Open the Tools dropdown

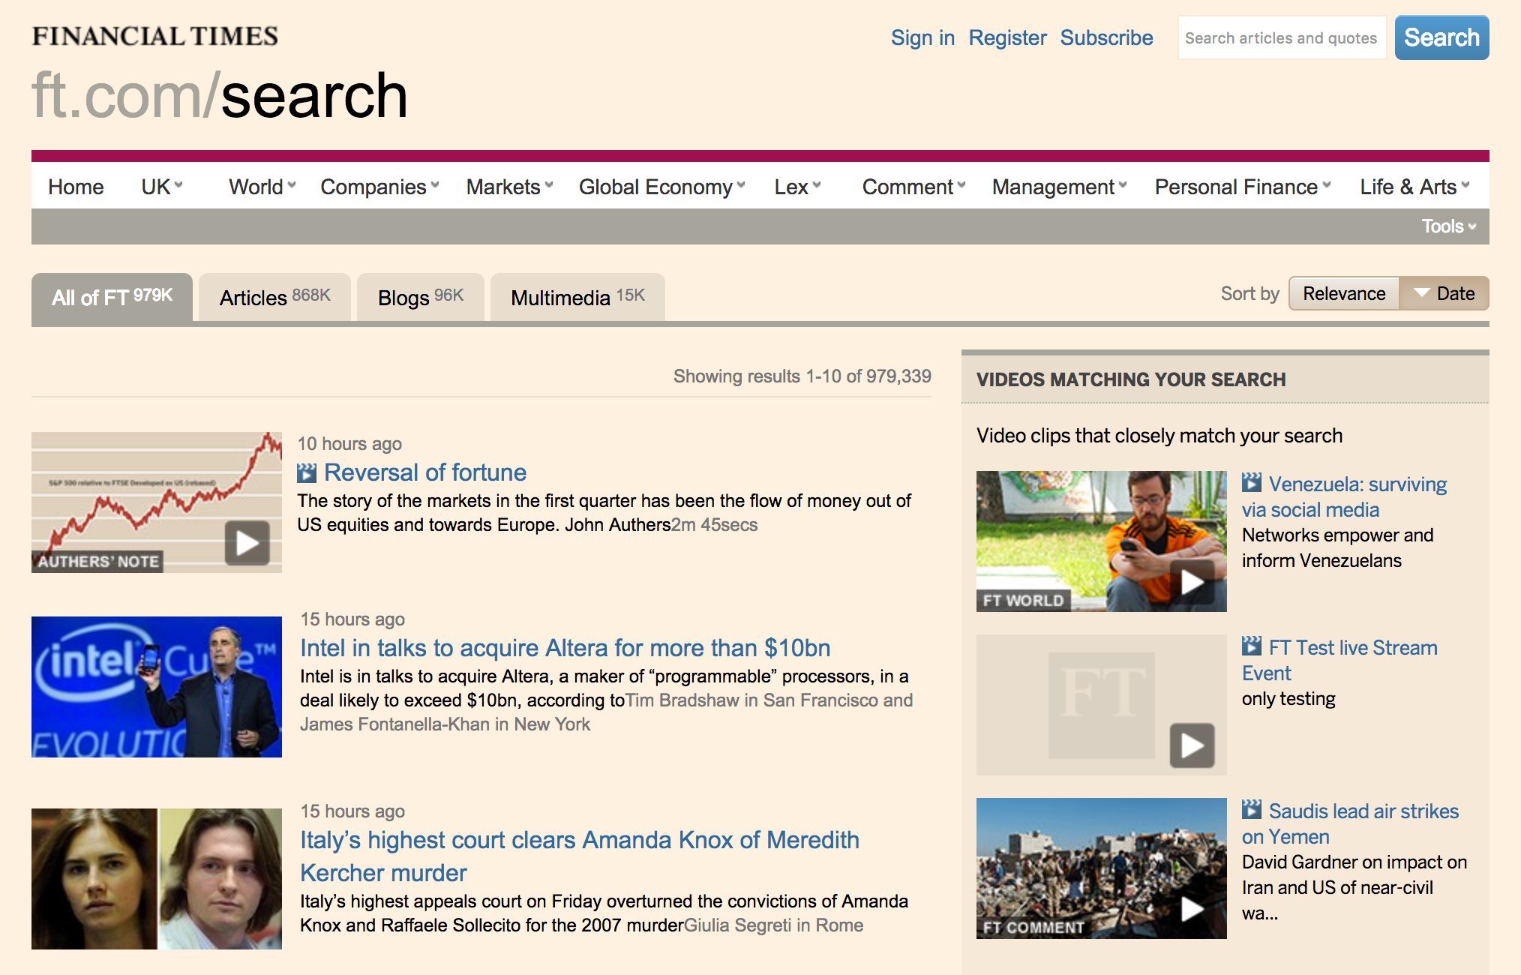point(1444,226)
